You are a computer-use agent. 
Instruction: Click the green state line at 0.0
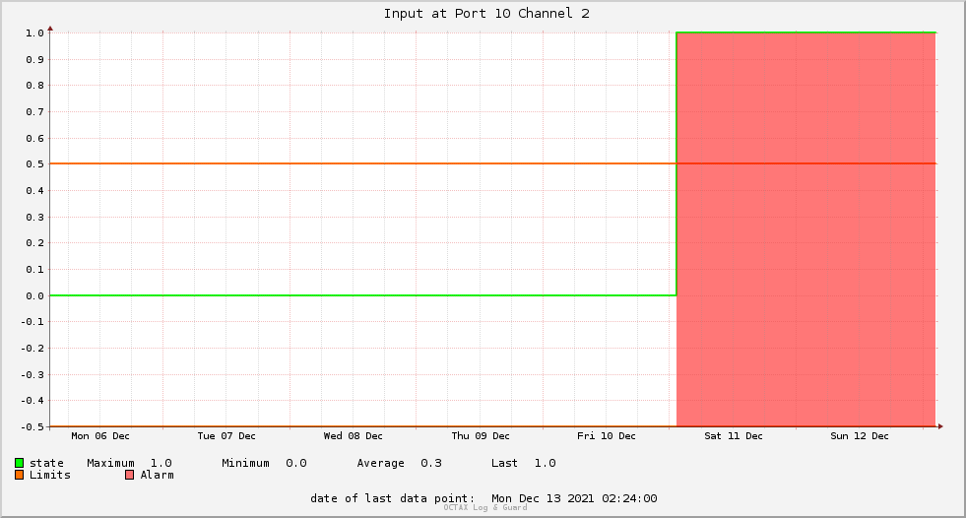[362, 295]
